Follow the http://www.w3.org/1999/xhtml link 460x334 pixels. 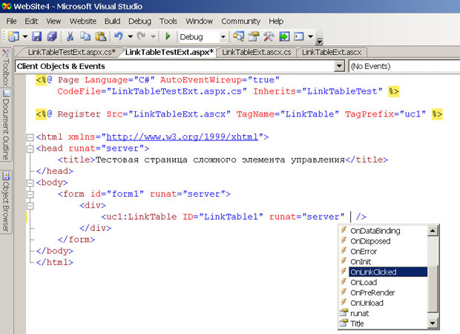(x=182, y=137)
